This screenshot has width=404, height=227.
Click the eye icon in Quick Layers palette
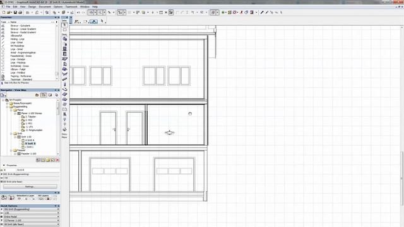click(x=4, y=197)
